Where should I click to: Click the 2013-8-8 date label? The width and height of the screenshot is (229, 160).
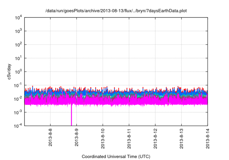coord(50,137)
